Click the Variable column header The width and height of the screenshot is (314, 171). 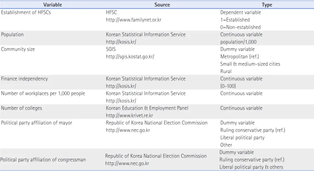point(52,5)
